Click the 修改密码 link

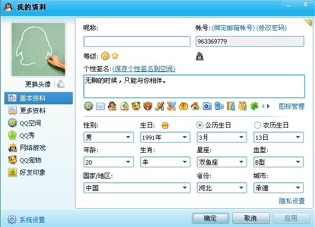click(x=272, y=28)
